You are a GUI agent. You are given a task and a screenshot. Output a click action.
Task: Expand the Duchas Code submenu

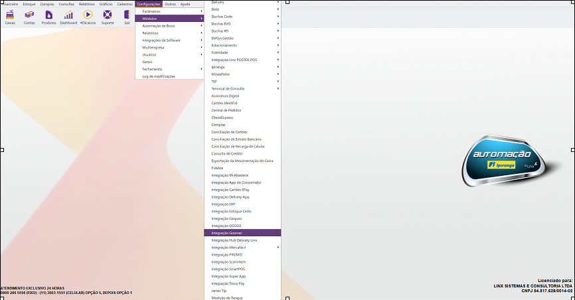coord(242,17)
